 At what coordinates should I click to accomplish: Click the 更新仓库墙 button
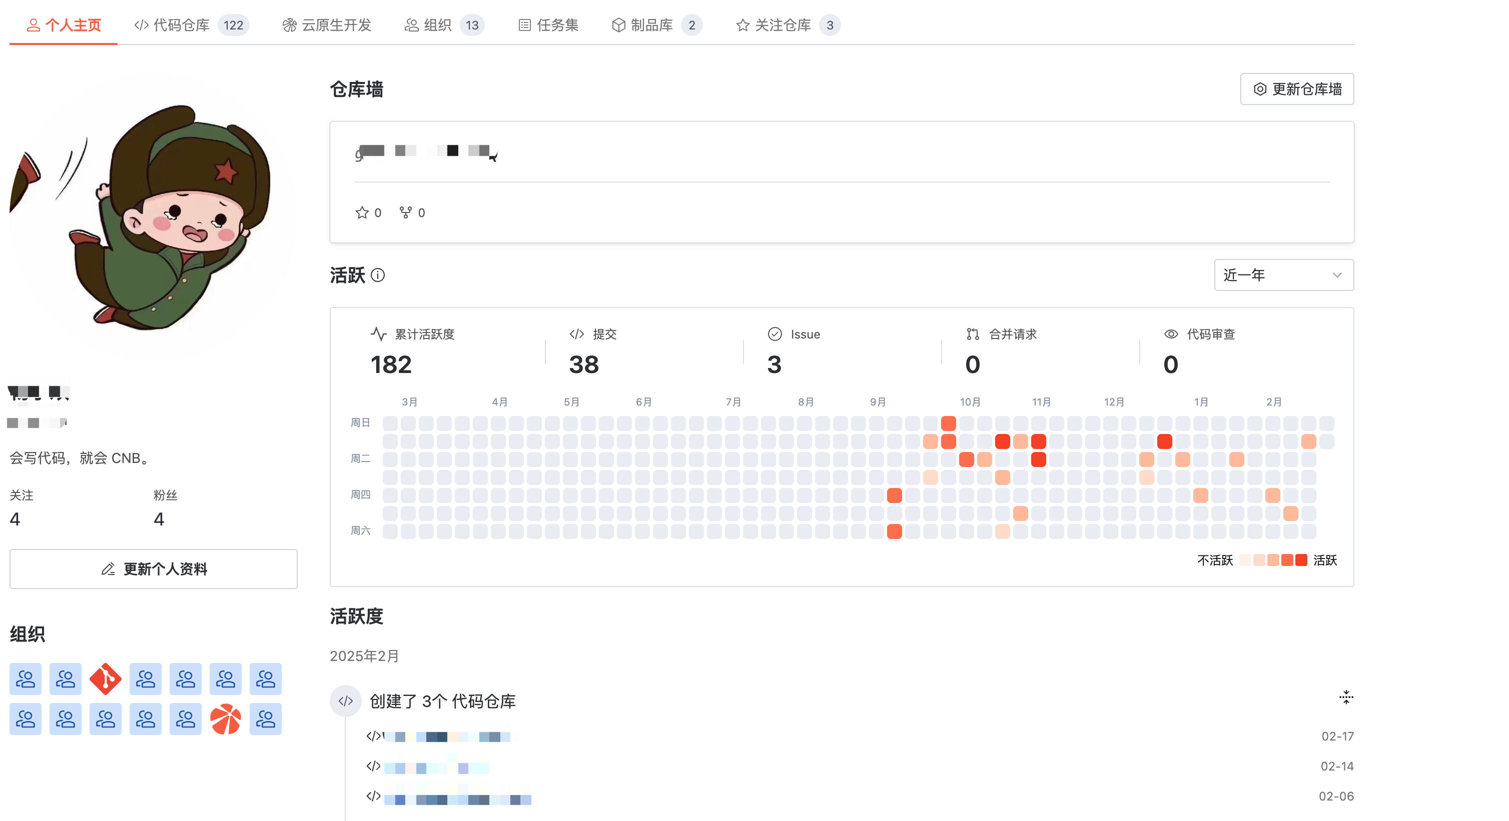click(1296, 89)
